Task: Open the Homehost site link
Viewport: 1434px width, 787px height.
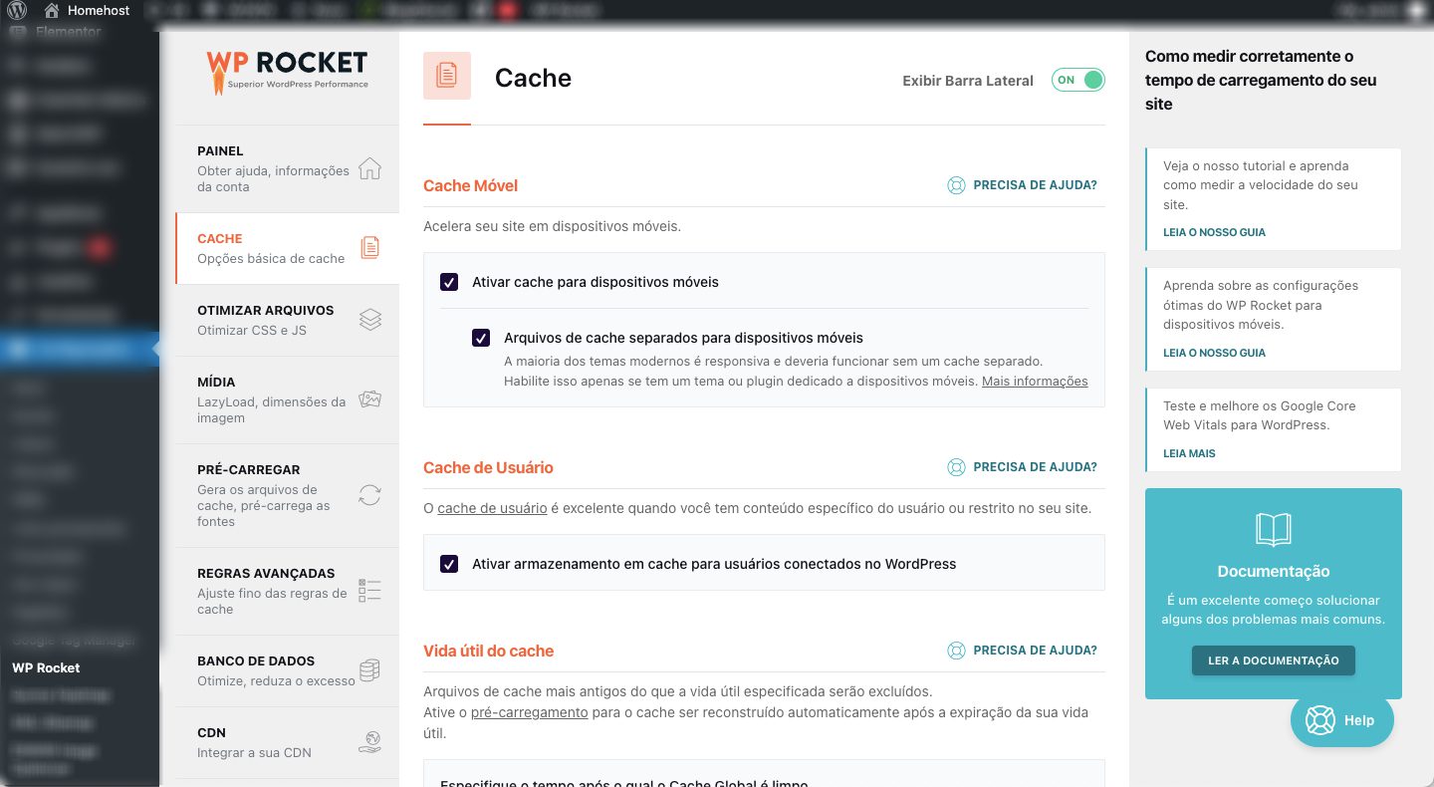Action: (88, 11)
